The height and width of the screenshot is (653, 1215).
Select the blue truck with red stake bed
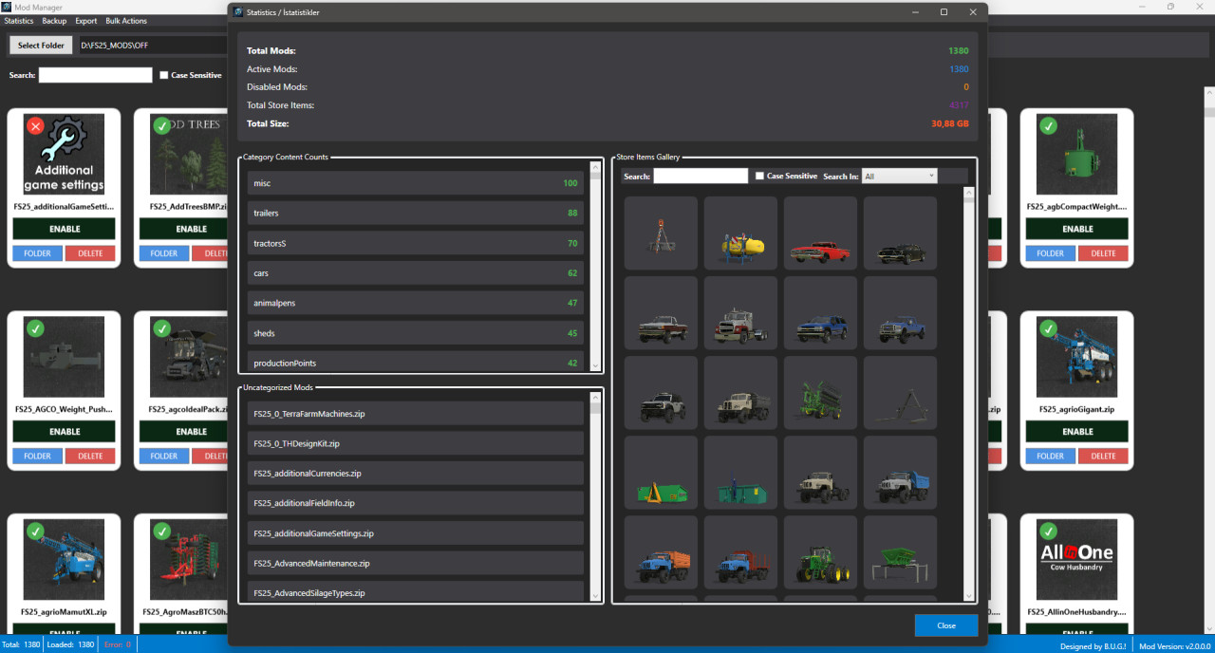point(740,553)
